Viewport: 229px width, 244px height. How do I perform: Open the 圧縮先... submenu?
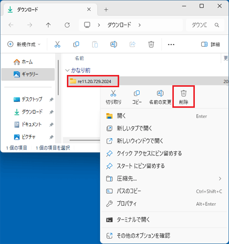[x=164, y=179]
